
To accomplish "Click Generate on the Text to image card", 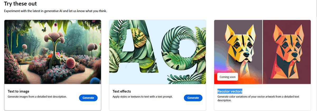I will click(88, 98).
